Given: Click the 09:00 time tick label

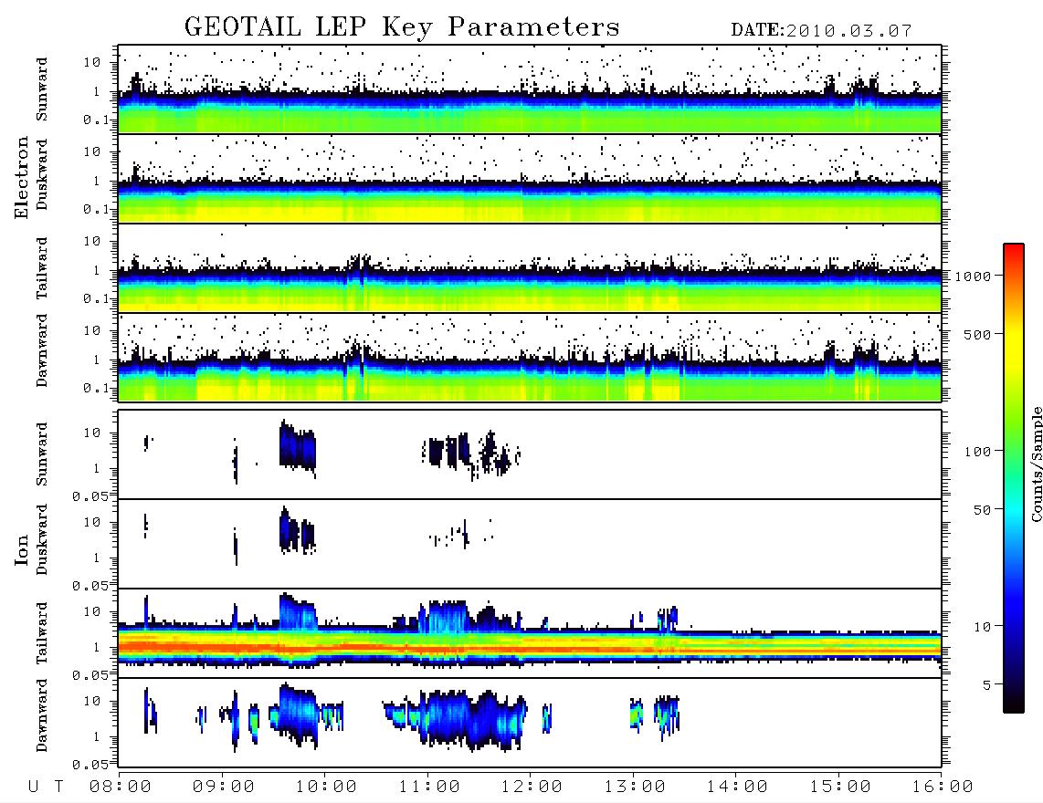Looking at the screenshot, I should pos(224,787).
